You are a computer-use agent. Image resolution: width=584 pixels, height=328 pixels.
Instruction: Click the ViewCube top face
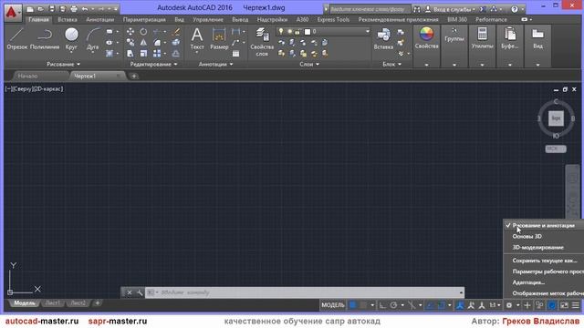click(x=556, y=118)
